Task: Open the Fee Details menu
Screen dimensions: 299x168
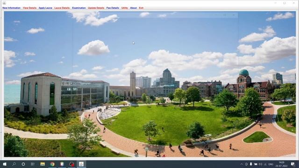Action: (113, 8)
